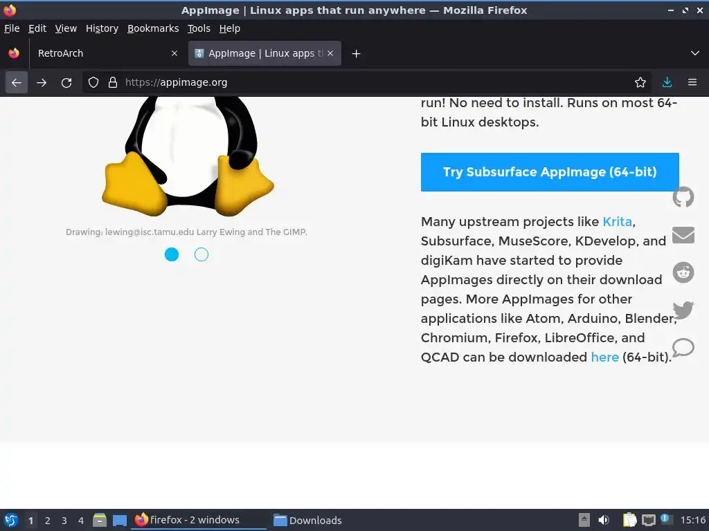Click the email envelope icon
709x531 pixels.
pyautogui.click(x=683, y=235)
